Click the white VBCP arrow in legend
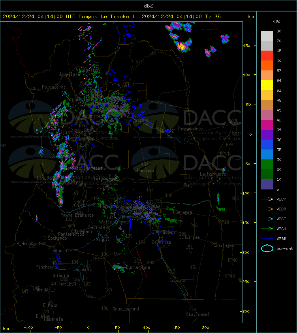The image size is (297, 333). (267, 199)
